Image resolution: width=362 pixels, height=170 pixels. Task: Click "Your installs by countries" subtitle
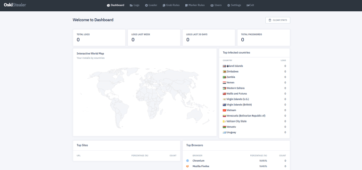tap(90, 58)
